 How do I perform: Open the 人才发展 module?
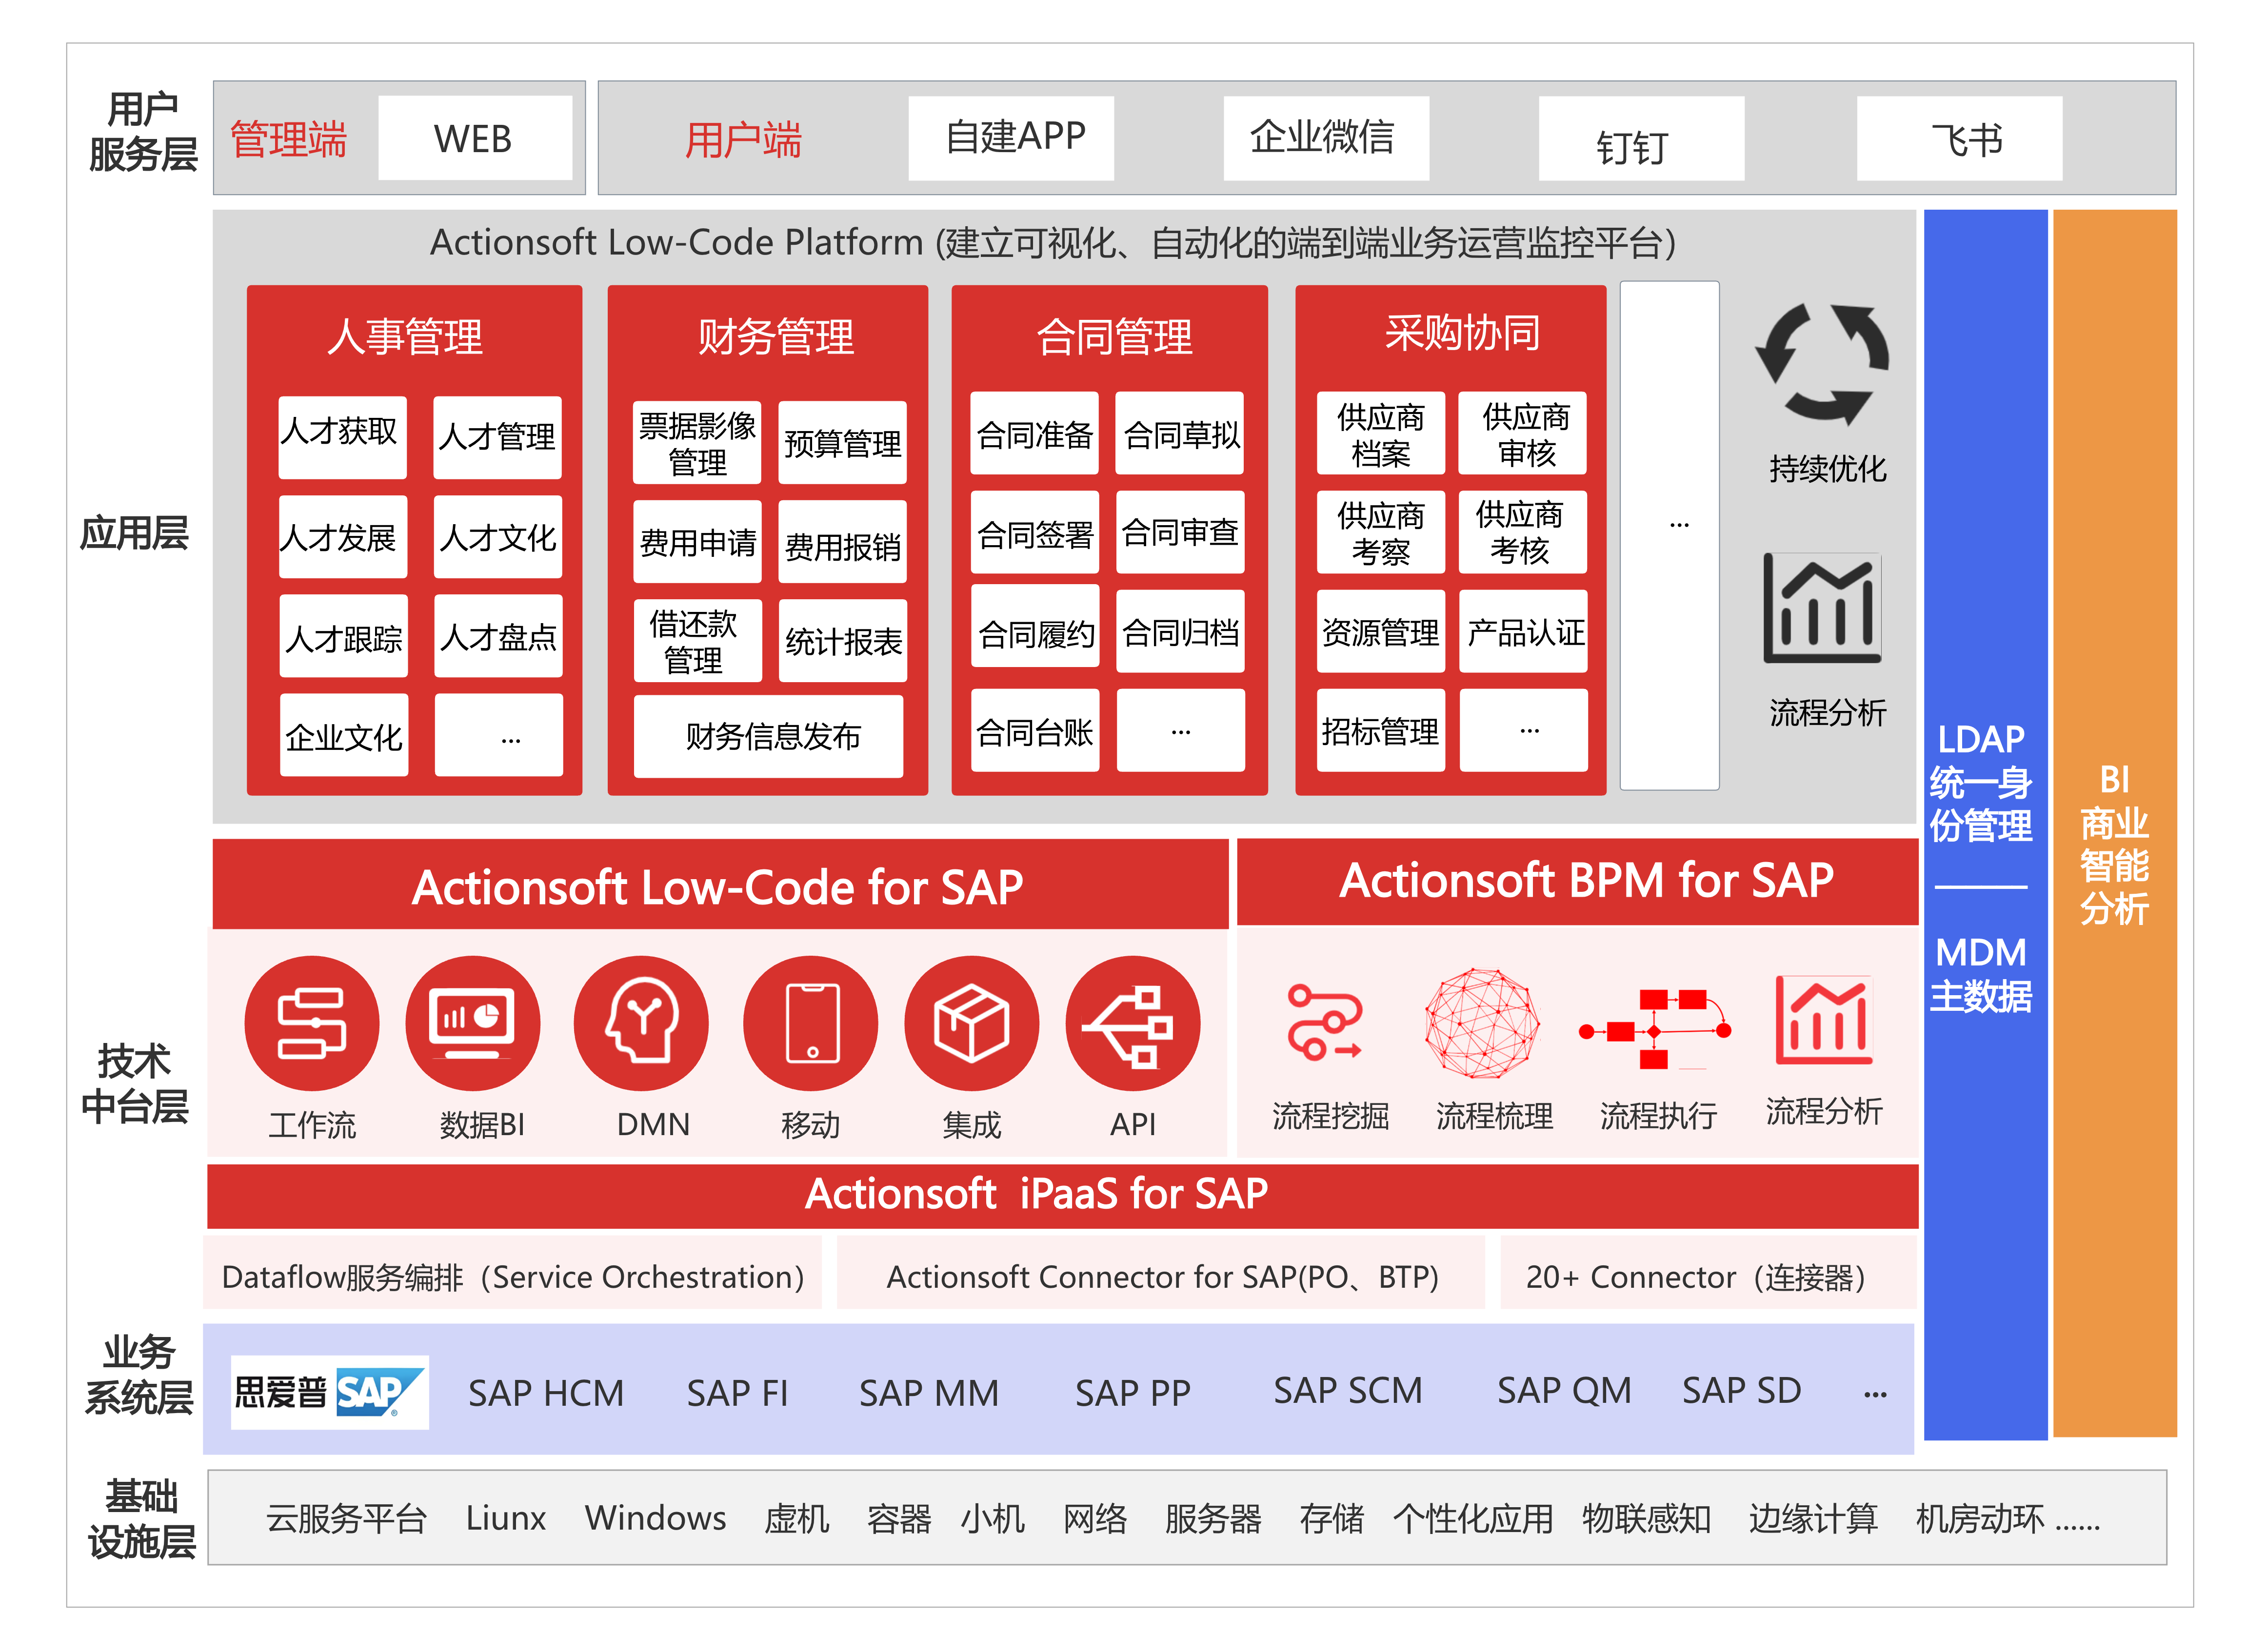click(x=343, y=537)
